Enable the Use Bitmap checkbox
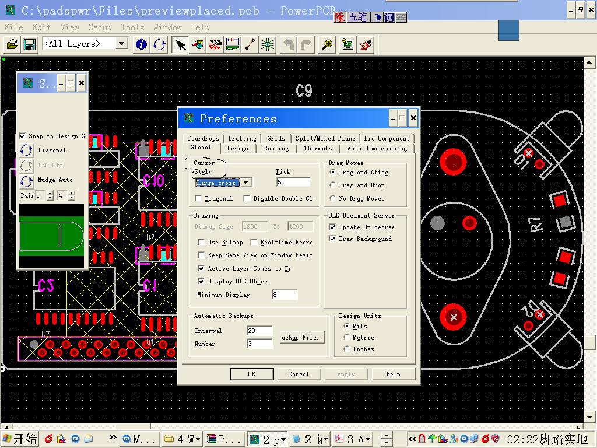Image resolution: width=597 pixels, height=448 pixels. 201,242
